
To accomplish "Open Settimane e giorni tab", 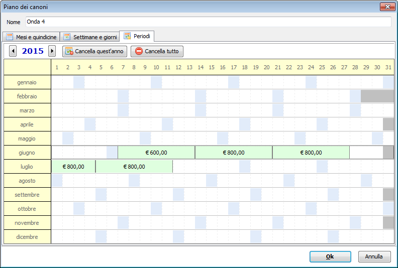I will tap(90, 37).
